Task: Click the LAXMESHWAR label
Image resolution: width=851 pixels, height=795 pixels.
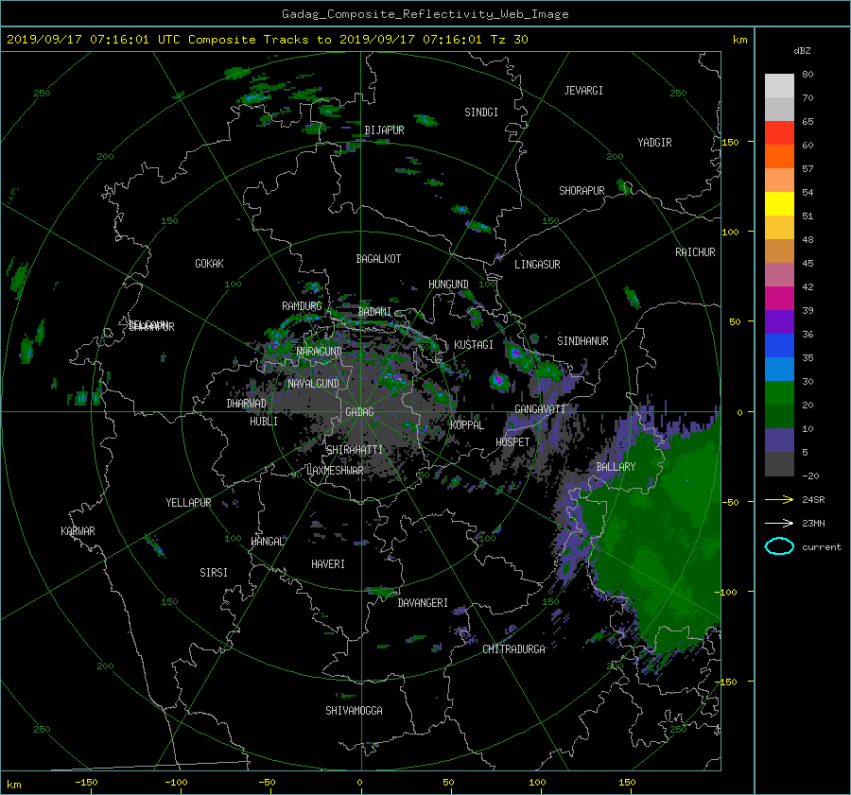Action: pyautogui.click(x=335, y=471)
